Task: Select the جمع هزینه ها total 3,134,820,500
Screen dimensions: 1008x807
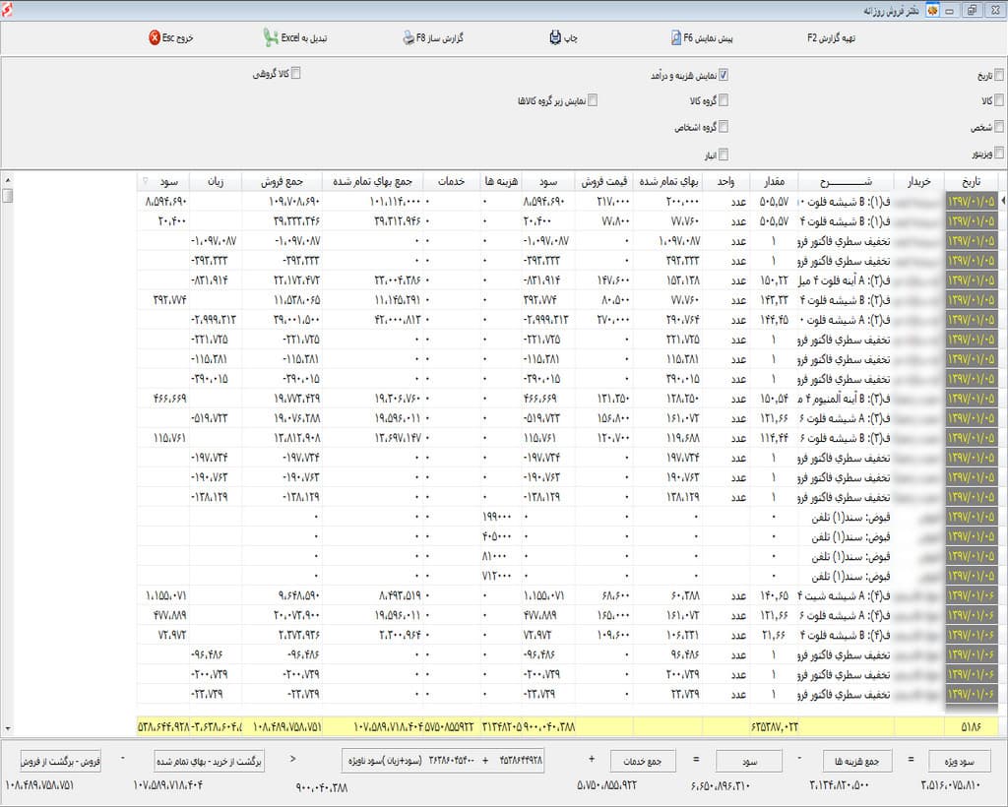Action: (x=839, y=784)
